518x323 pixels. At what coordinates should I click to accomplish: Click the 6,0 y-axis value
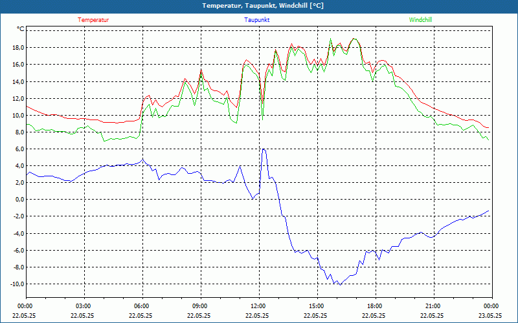coord(19,149)
